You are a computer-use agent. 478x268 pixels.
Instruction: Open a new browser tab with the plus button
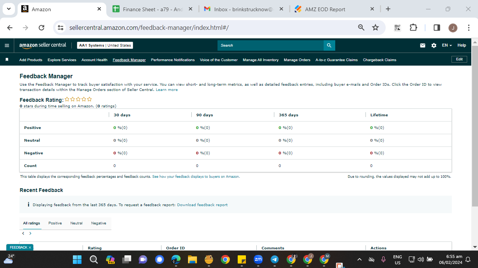point(388,9)
